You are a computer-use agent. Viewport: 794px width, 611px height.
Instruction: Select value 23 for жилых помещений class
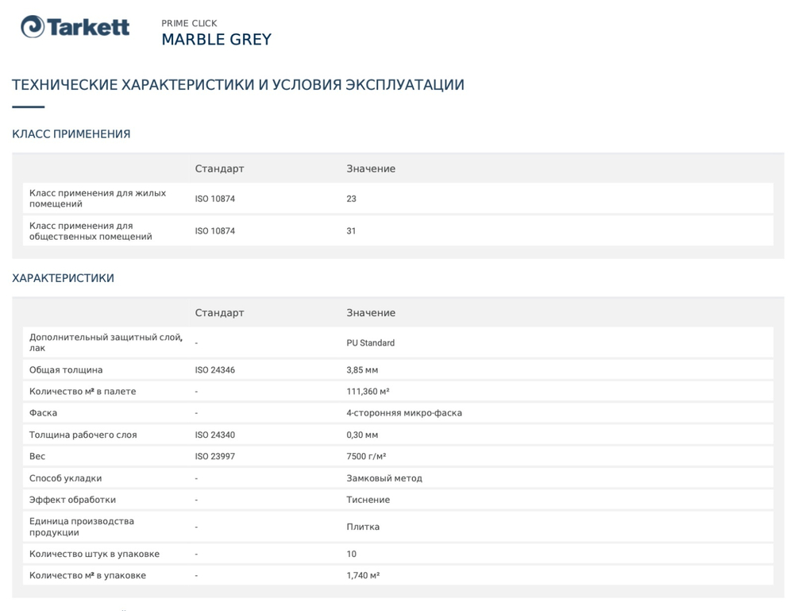352,198
